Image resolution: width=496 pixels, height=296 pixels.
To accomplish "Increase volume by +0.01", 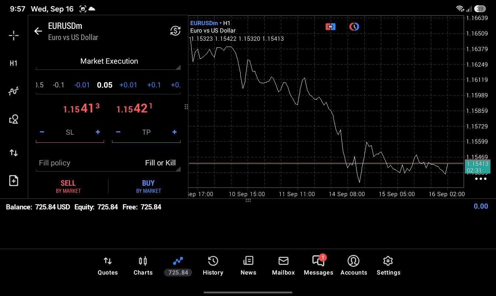I will click(128, 85).
